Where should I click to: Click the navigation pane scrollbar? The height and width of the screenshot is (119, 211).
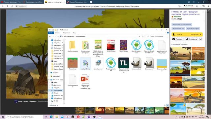click(64, 71)
